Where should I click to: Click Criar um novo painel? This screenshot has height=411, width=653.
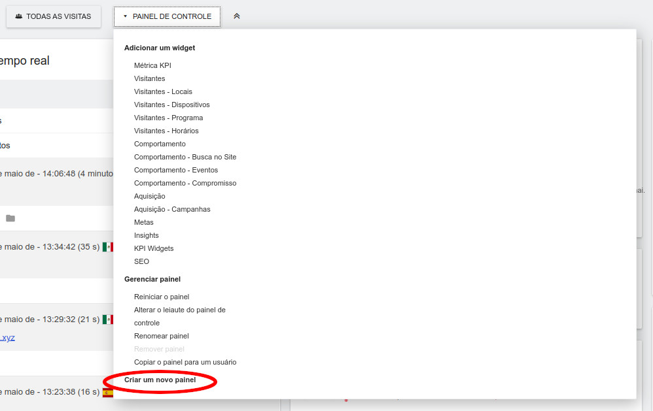coord(160,380)
